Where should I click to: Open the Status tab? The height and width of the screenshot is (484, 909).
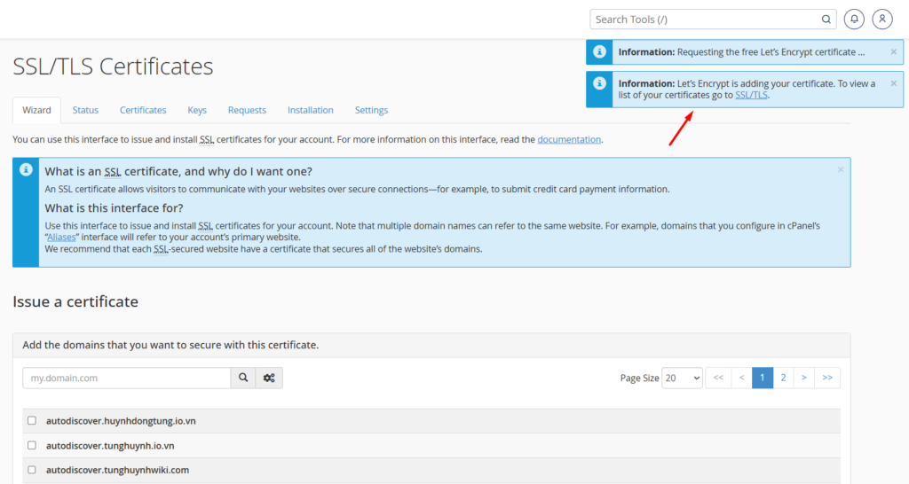[x=85, y=111]
